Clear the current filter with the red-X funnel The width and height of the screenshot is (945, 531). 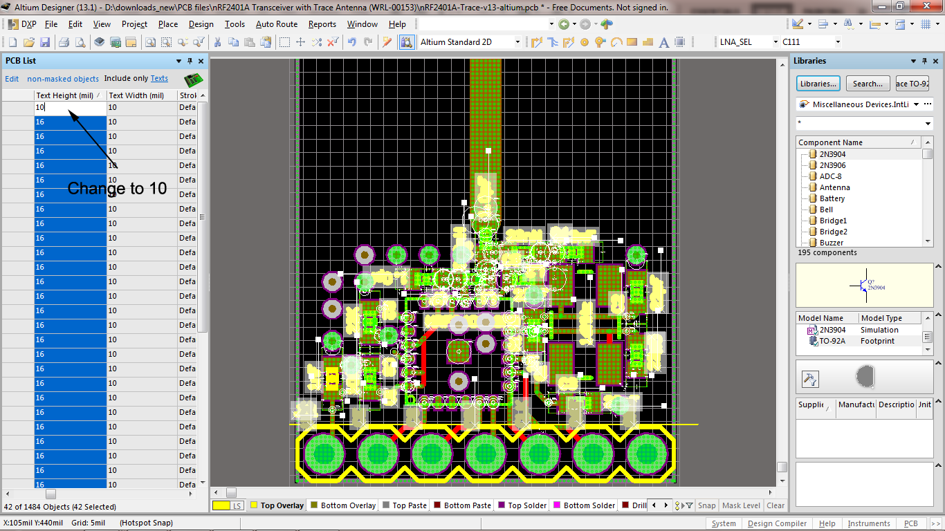click(x=333, y=42)
